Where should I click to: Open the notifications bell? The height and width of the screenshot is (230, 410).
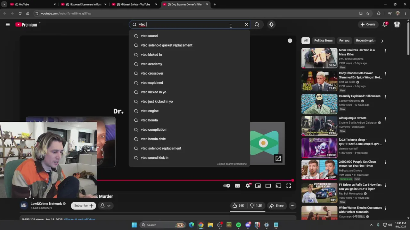pyautogui.click(x=385, y=25)
